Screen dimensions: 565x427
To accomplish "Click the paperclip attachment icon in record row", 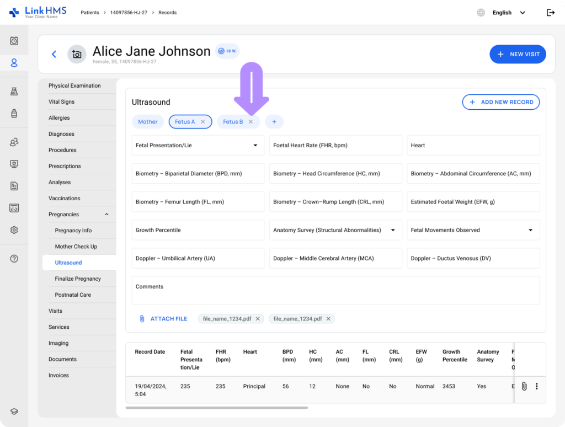I will [x=524, y=386].
